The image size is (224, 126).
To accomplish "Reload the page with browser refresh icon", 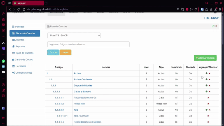I will [19, 9].
